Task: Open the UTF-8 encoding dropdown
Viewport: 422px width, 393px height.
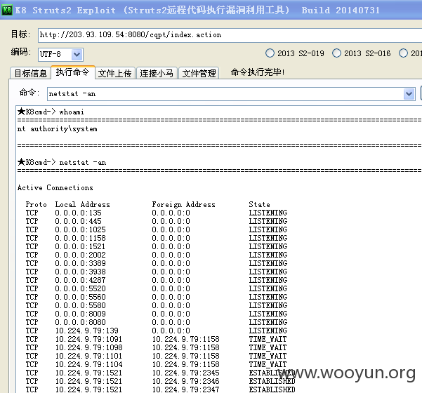Action: [77, 55]
